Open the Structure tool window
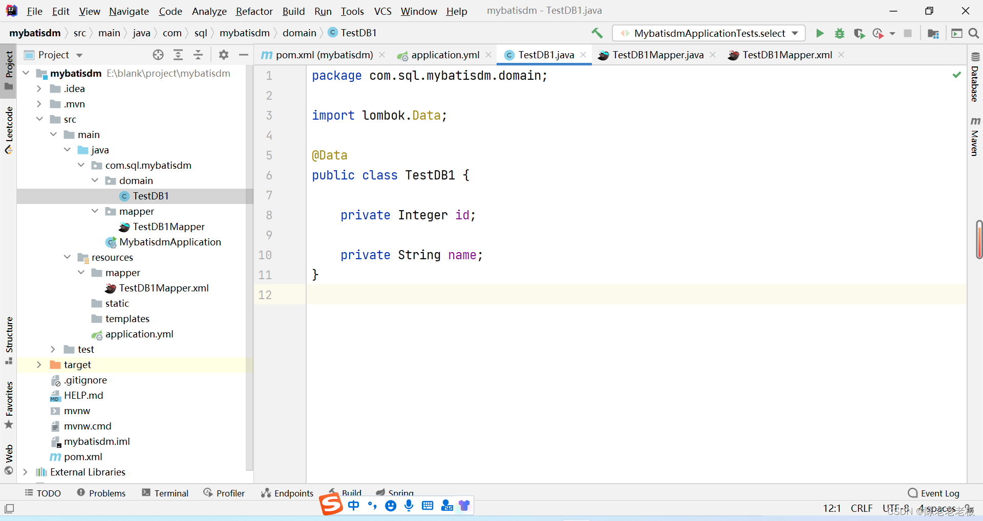The height and width of the screenshot is (521, 983). coord(9,340)
